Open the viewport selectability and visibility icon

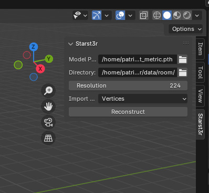[77, 15]
